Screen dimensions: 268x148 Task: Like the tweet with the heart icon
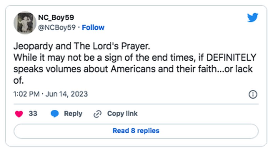pyautogui.click(x=19, y=114)
